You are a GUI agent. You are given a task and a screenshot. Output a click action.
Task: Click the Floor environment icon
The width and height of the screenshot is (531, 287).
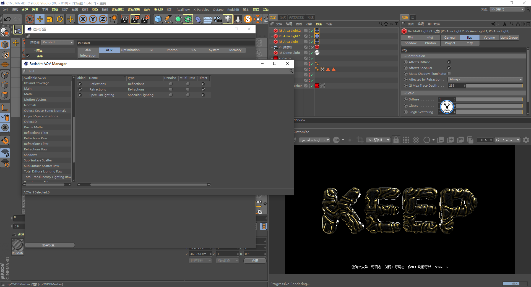208,19
